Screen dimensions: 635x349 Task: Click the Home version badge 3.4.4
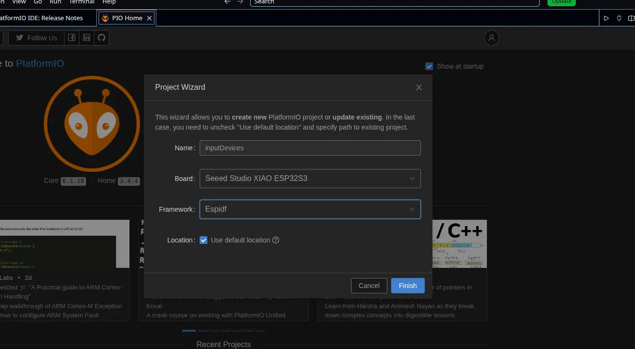point(129,181)
